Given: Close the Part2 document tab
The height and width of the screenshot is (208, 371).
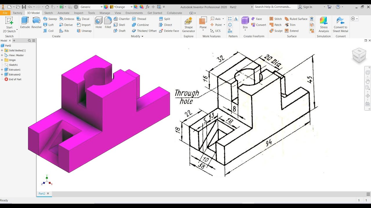Looking at the screenshot, I should [48, 194].
